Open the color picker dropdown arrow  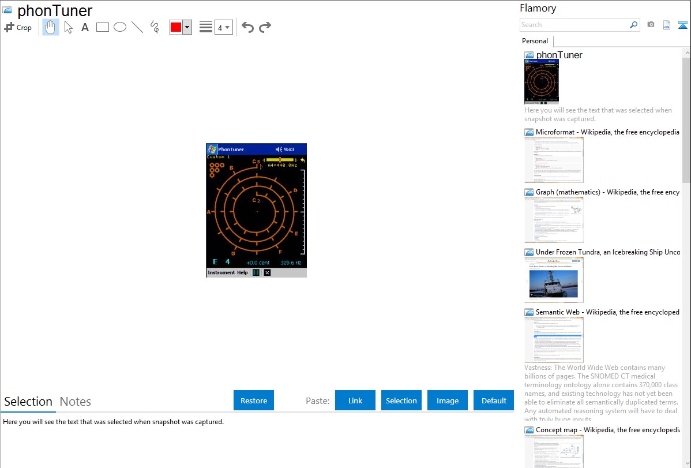187,27
